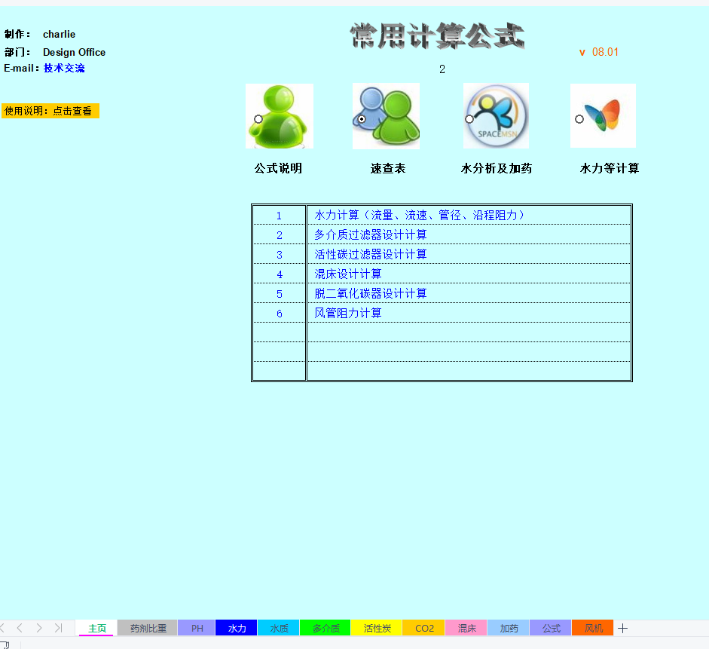Open the 脱二氧化碳器设计计算 link
Image resolution: width=709 pixels, height=649 pixels.
(x=371, y=293)
